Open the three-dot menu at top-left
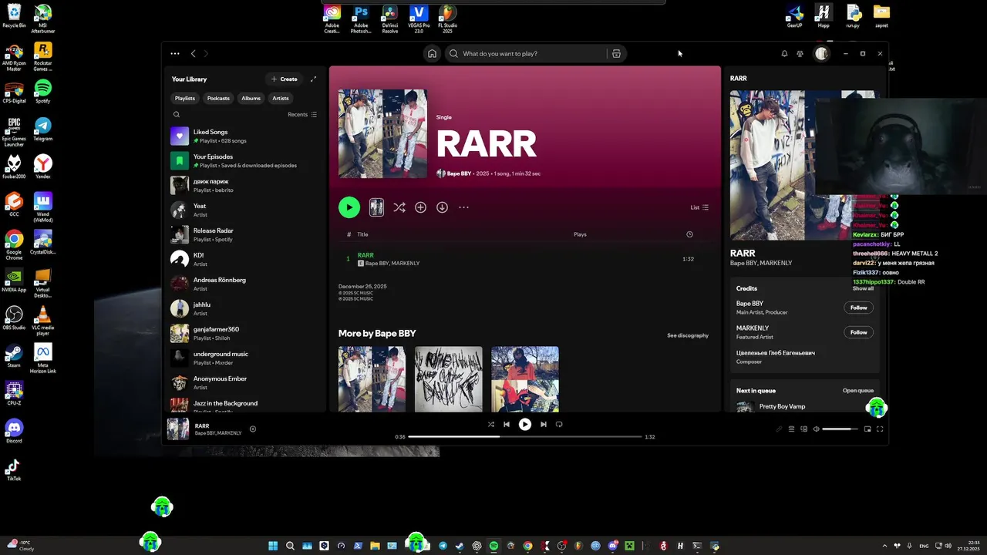 (175, 53)
